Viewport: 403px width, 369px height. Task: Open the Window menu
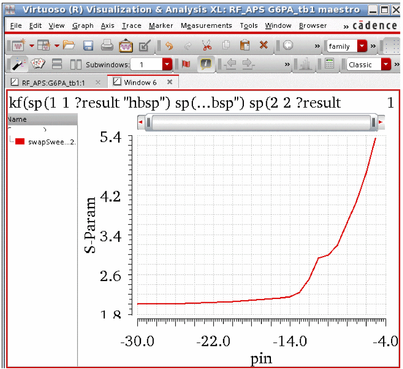278,25
